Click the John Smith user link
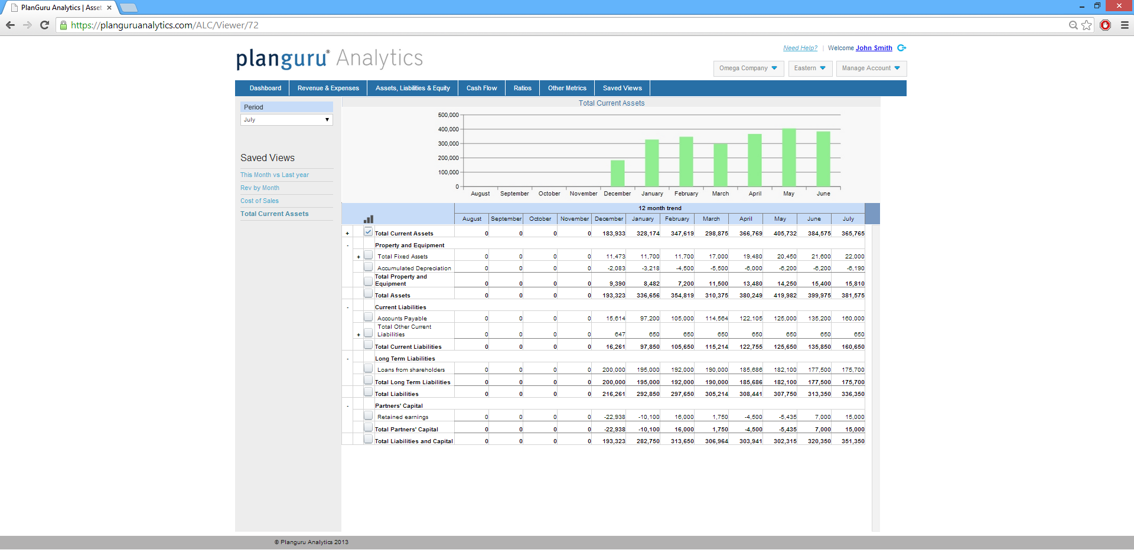This screenshot has height=550, width=1134. [x=874, y=48]
